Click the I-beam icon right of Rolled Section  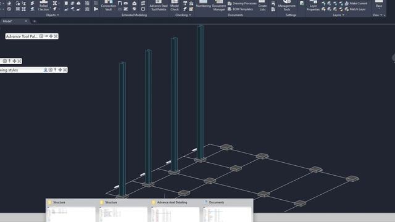pos(55,4)
